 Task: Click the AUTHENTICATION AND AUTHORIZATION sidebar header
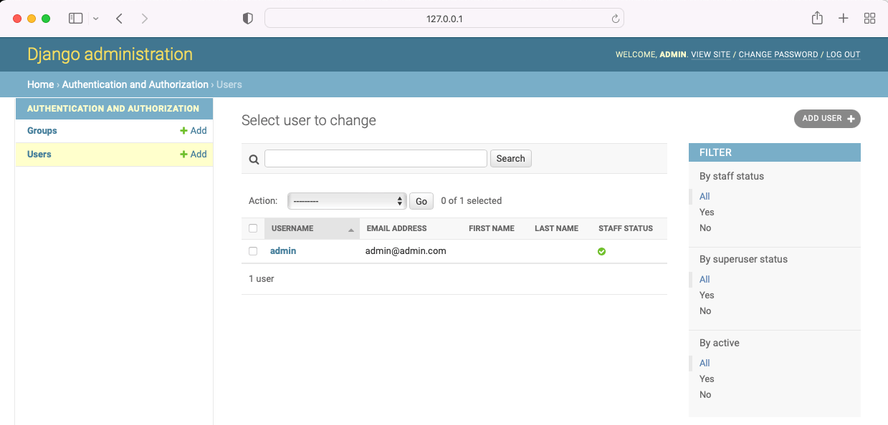click(x=113, y=109)
